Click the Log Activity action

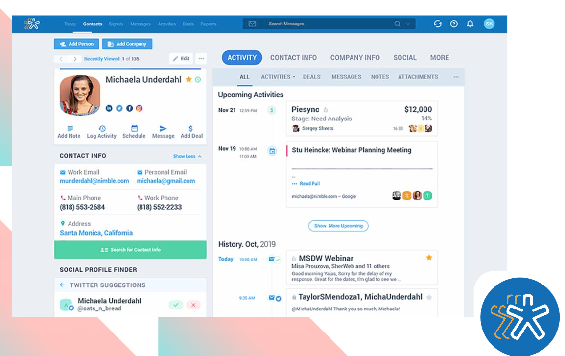pyautogui.click(x=102, y=132)
